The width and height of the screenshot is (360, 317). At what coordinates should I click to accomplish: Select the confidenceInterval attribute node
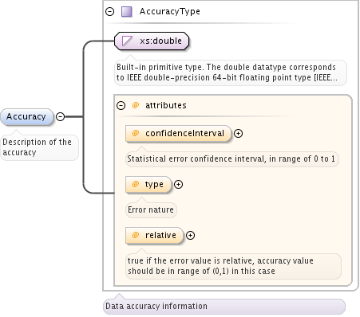pyautogui.click(x=178, y=134)
